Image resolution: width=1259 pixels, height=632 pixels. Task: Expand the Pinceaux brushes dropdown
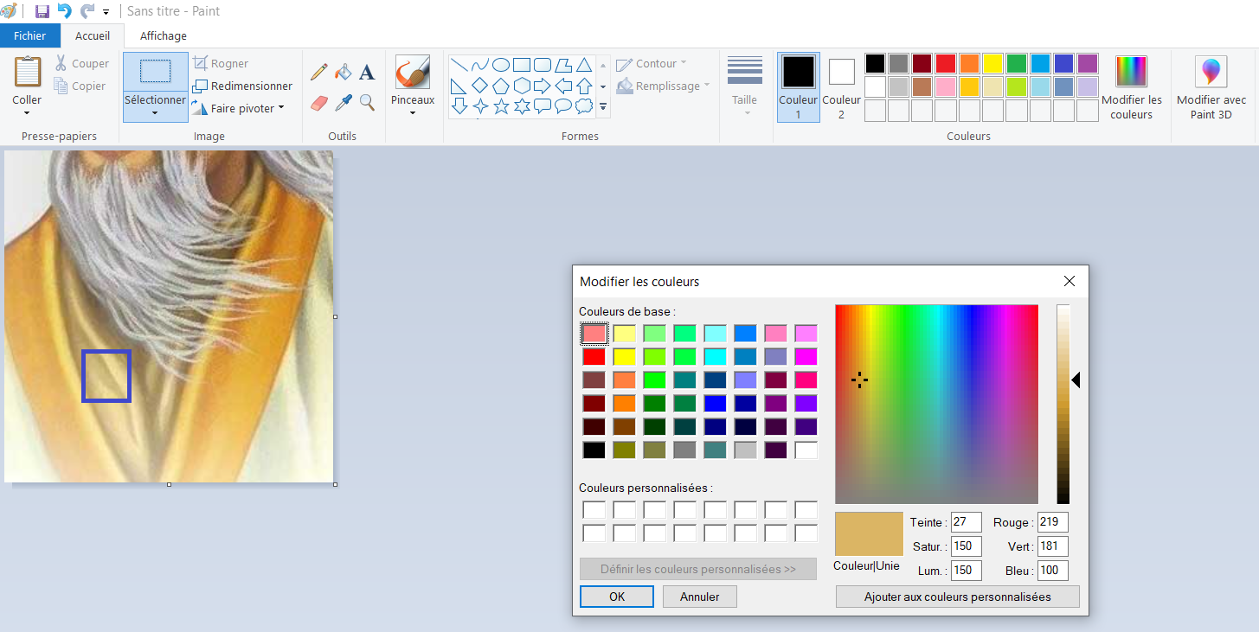point(413,112)
